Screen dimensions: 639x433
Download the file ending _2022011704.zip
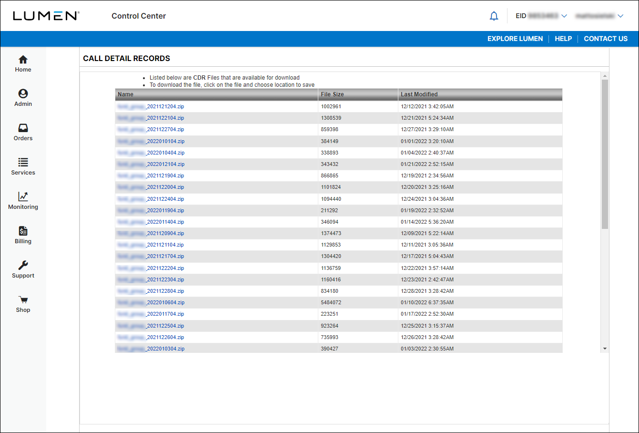pyautogui.click(x=151, y=314)
